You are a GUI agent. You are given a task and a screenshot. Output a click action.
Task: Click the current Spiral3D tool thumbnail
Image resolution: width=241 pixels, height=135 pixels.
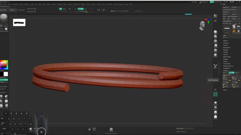[x=227, y=29]
